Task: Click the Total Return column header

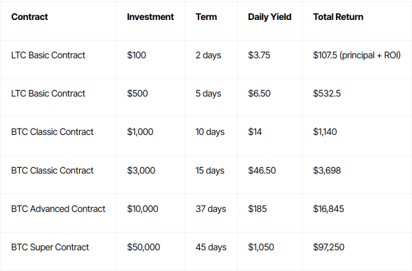Action: tap(338, 17)
